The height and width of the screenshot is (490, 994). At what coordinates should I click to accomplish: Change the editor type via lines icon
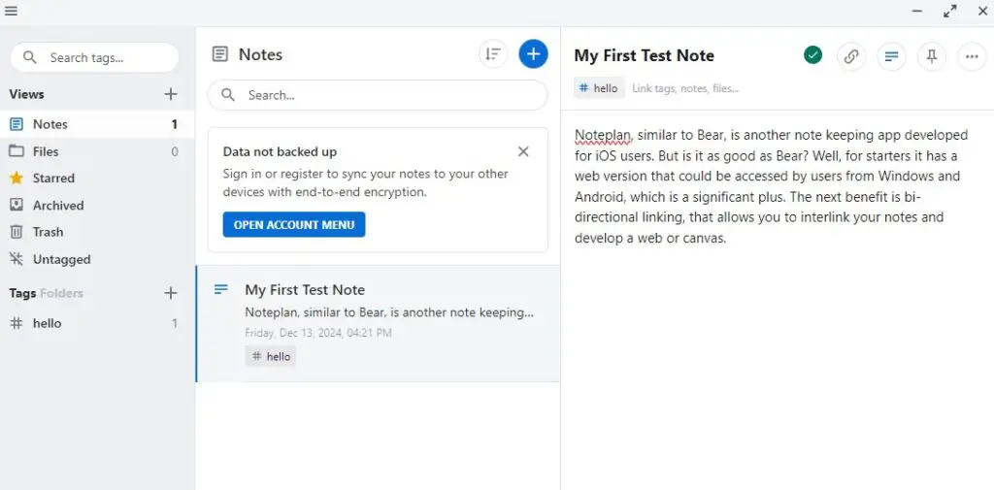tap(891, 56)
